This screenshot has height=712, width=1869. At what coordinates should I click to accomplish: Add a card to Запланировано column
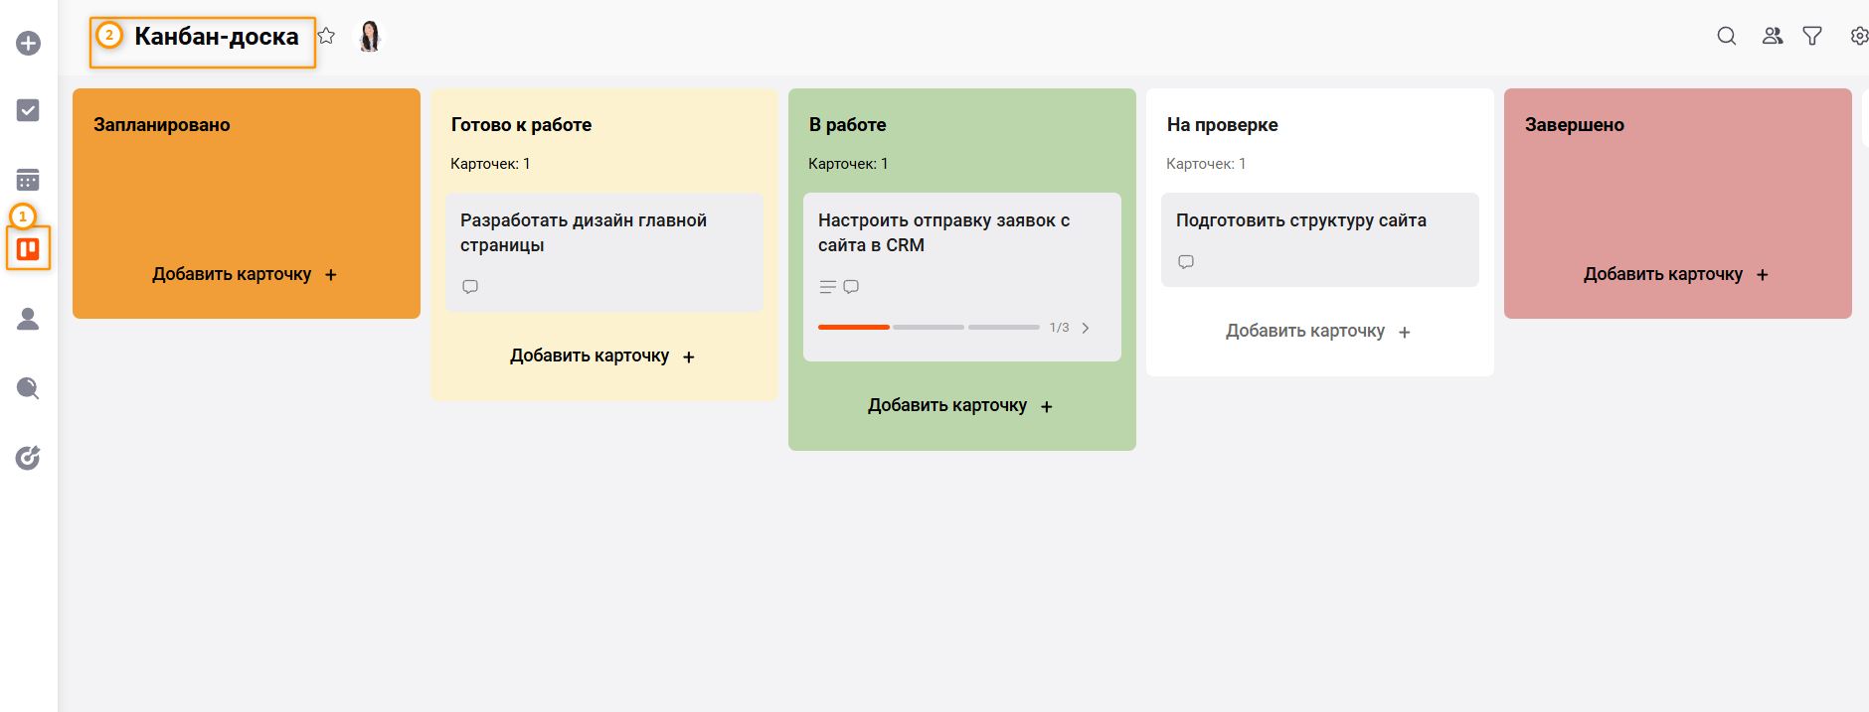coord(245,274)
